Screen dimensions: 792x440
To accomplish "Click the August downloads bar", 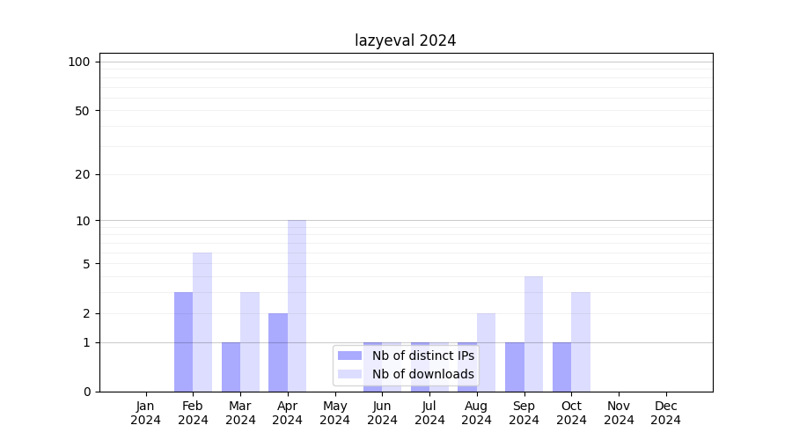I will (486, 352).
